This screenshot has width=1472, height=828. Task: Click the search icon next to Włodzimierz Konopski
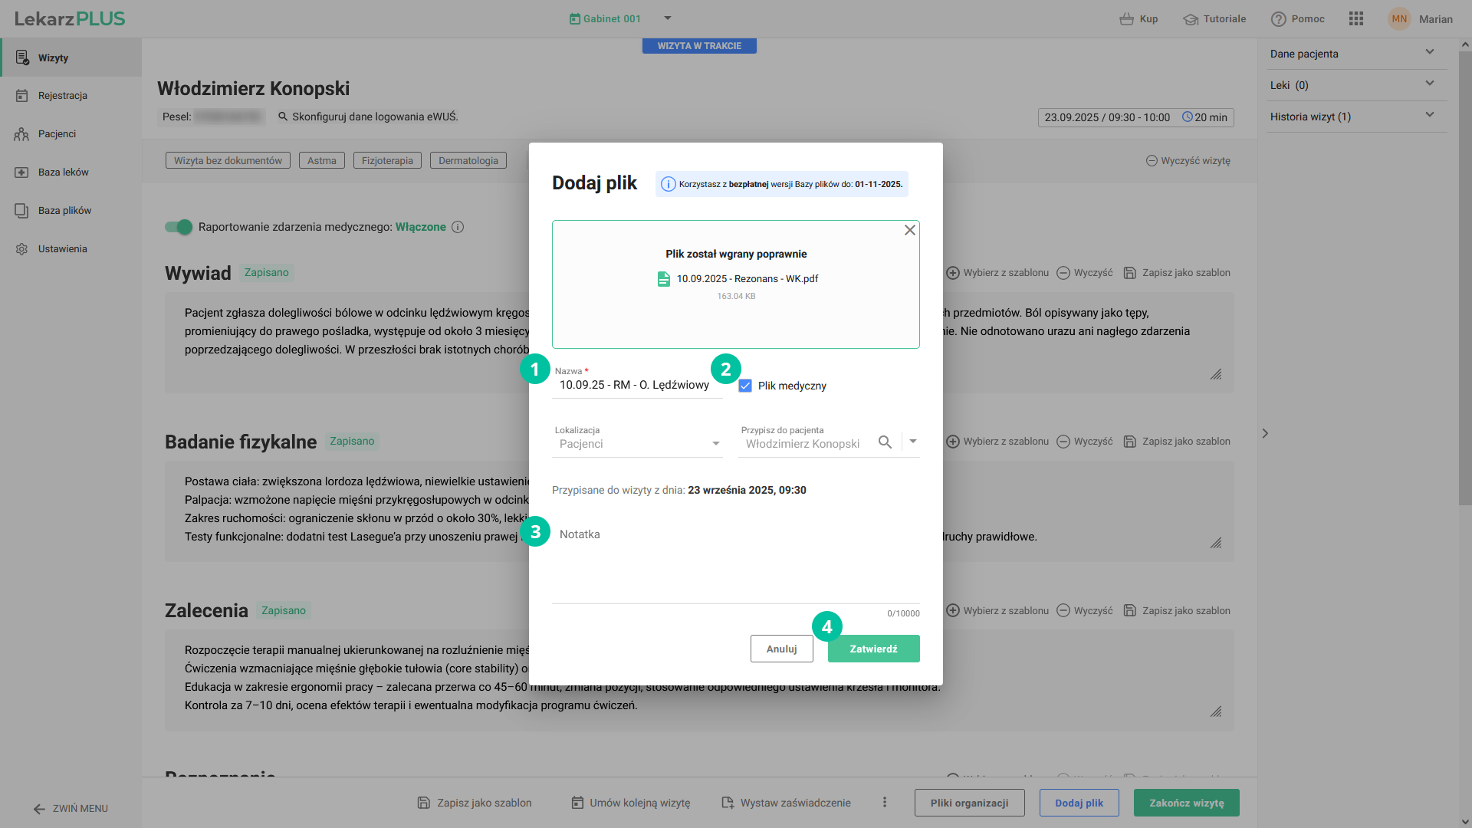885,442
